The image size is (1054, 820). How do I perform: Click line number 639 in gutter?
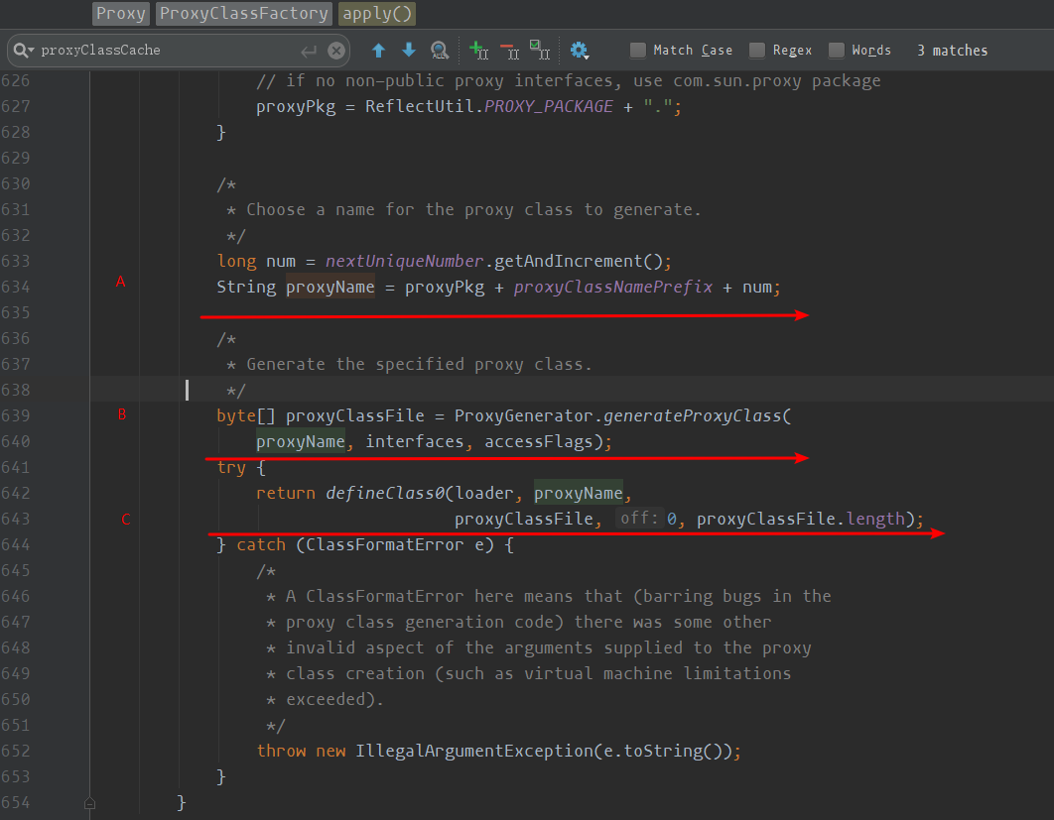point(16,415)
